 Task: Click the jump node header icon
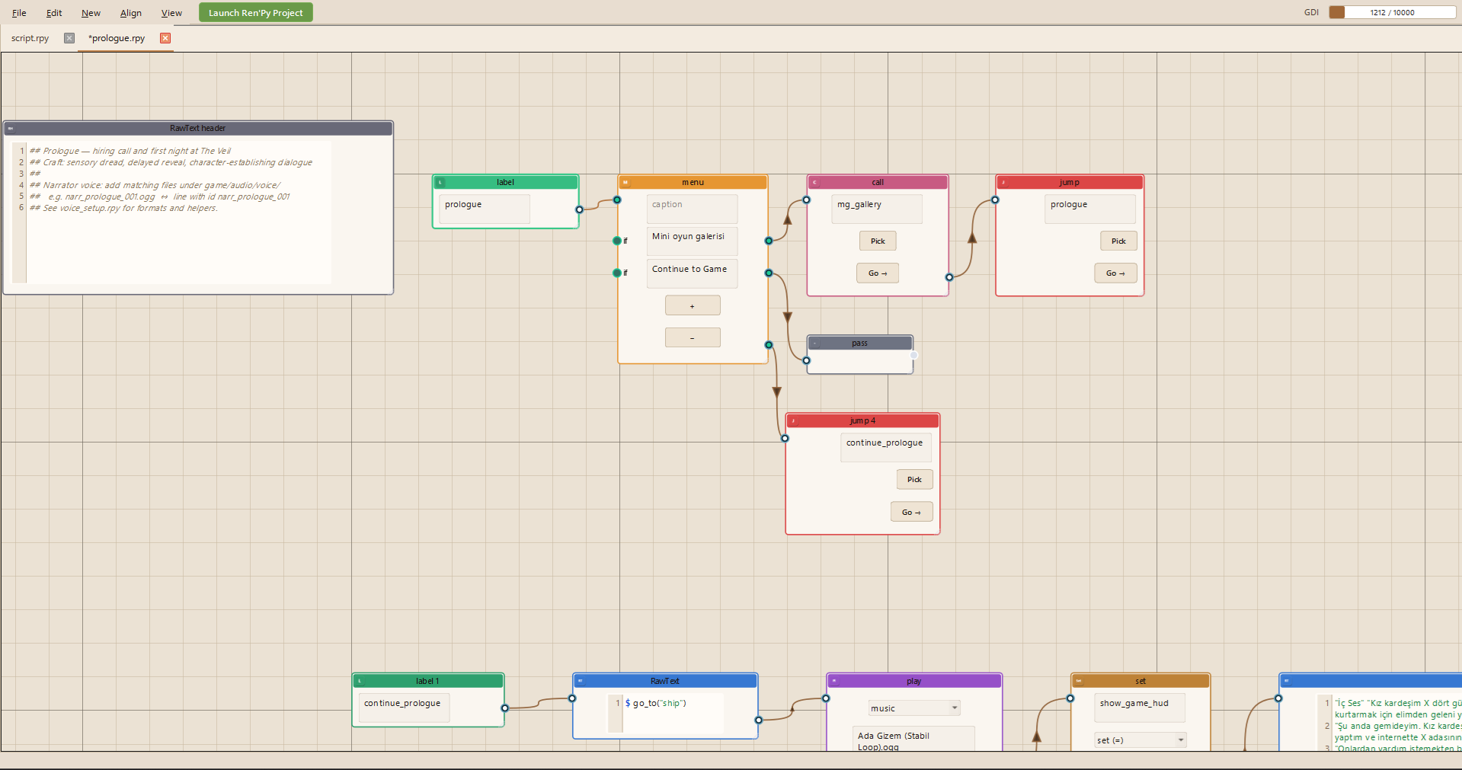[x=1003, y=183]
